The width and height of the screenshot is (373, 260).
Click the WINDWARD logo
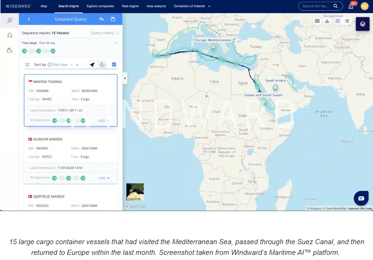click(18, 6)
